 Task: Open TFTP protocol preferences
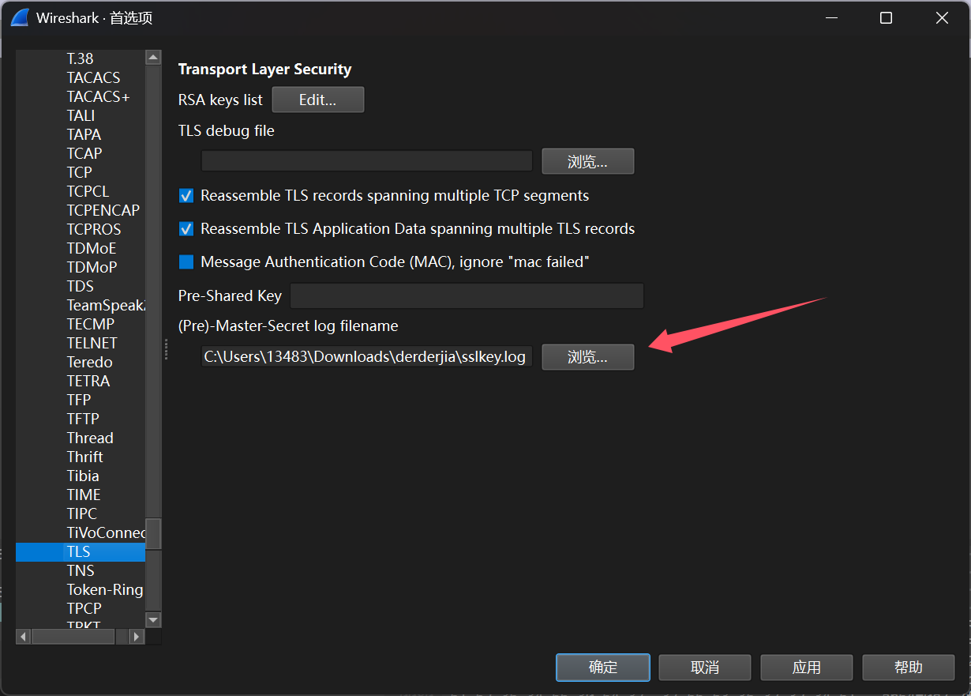point(83,419)
